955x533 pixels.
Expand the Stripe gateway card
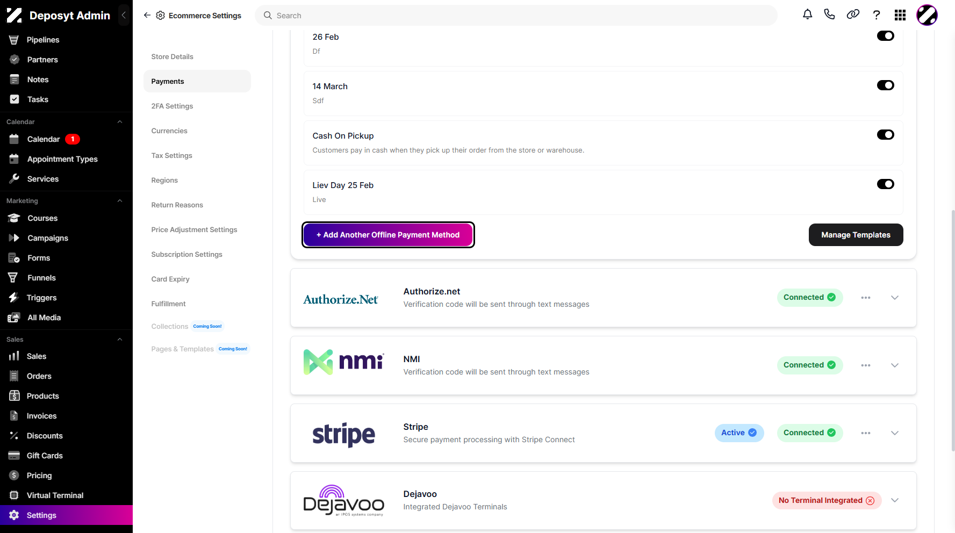click(x=895, y=433)
